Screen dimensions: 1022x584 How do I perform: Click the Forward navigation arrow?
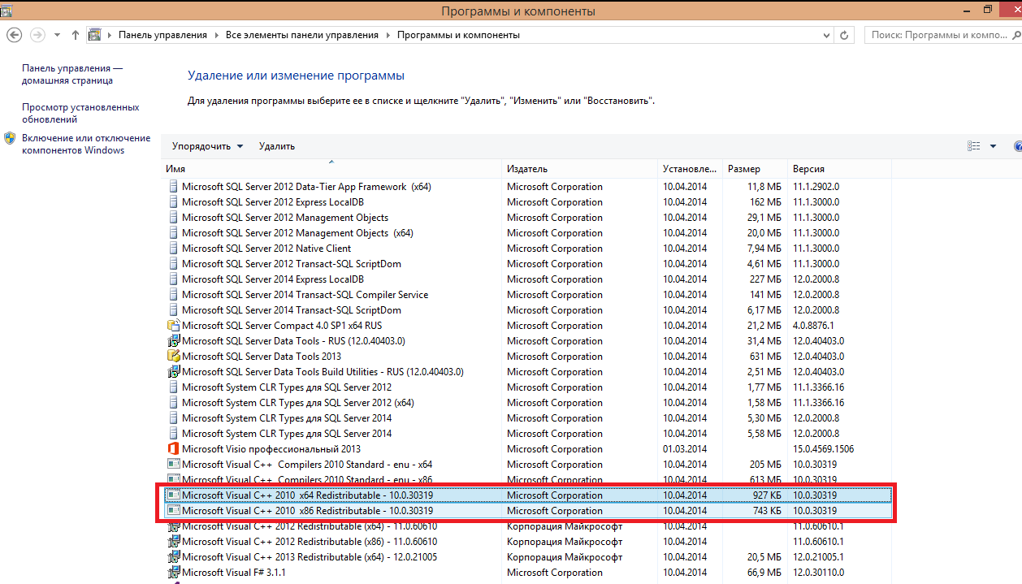37,35
